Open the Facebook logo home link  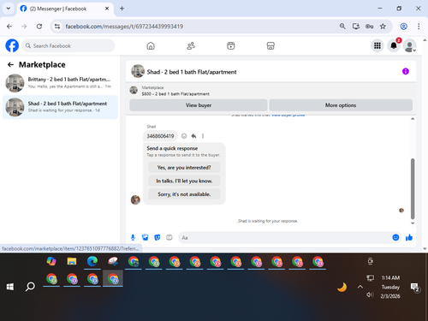[x=12, y=45]
